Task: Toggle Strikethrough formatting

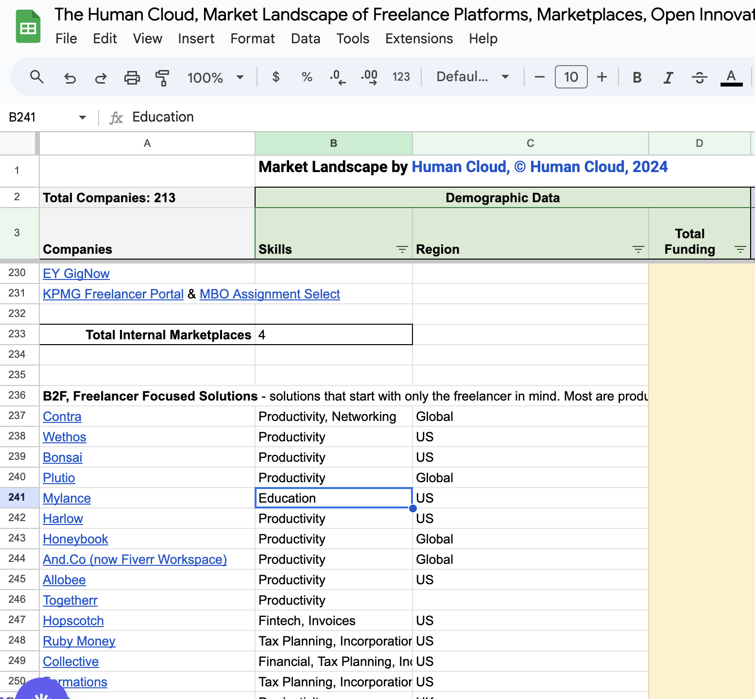Action: coord(699,77)
